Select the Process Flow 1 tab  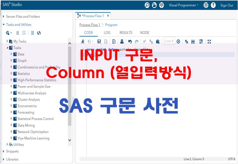tap(93, 16)
